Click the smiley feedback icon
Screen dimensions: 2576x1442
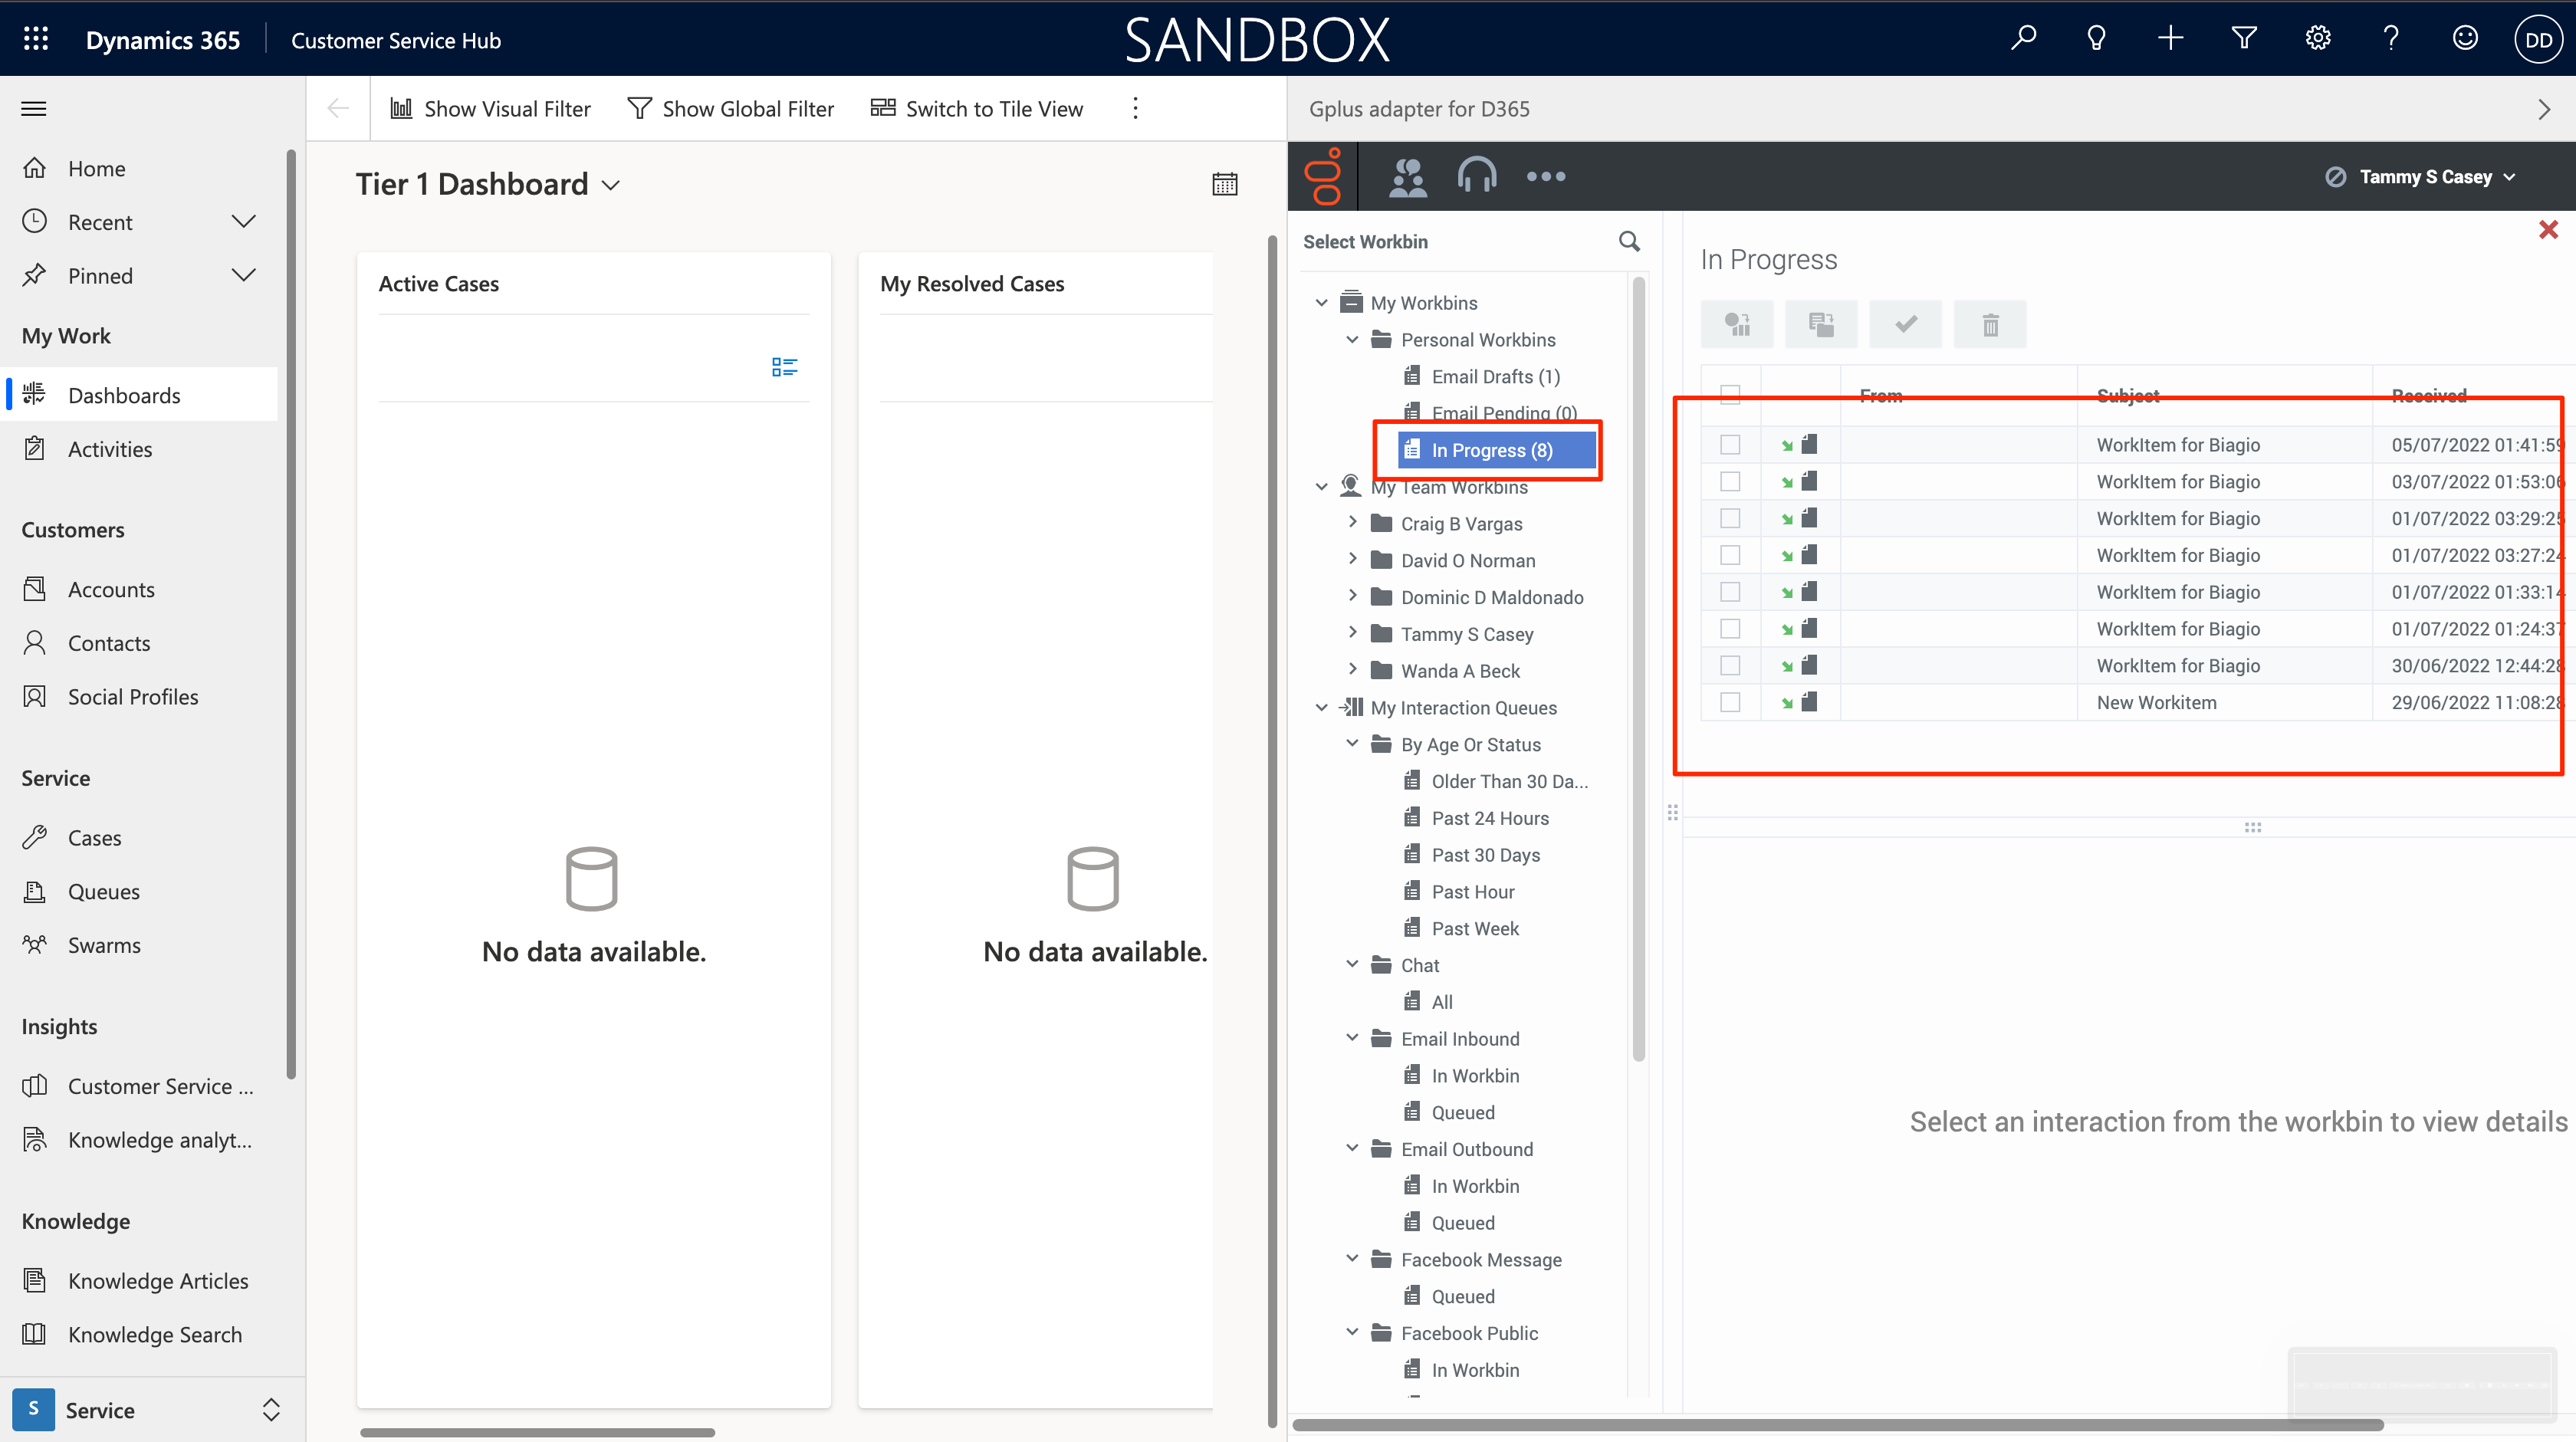click(x=2465, y=39)
